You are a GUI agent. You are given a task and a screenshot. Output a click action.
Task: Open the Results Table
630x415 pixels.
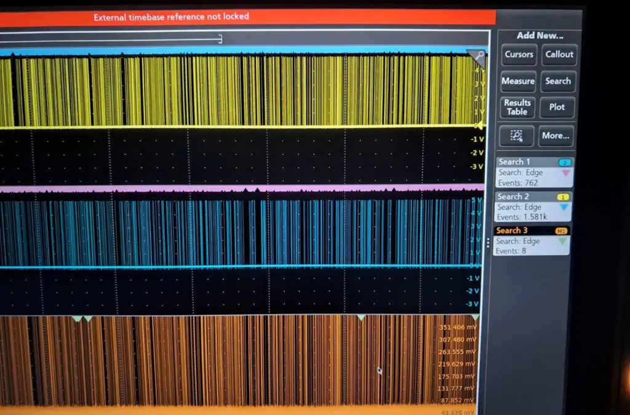[x=517, y=108]
